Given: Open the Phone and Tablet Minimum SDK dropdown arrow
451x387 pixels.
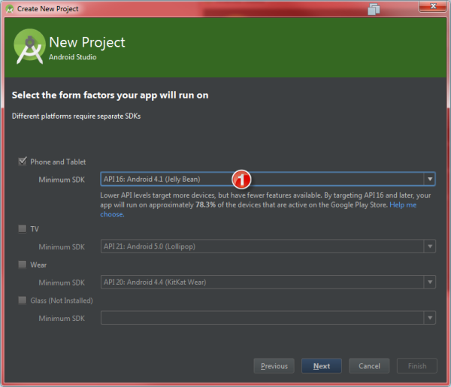Looking at the screenshot, I should coord(430,179).
